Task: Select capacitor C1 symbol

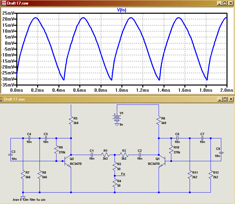Action: coord(92,155)
